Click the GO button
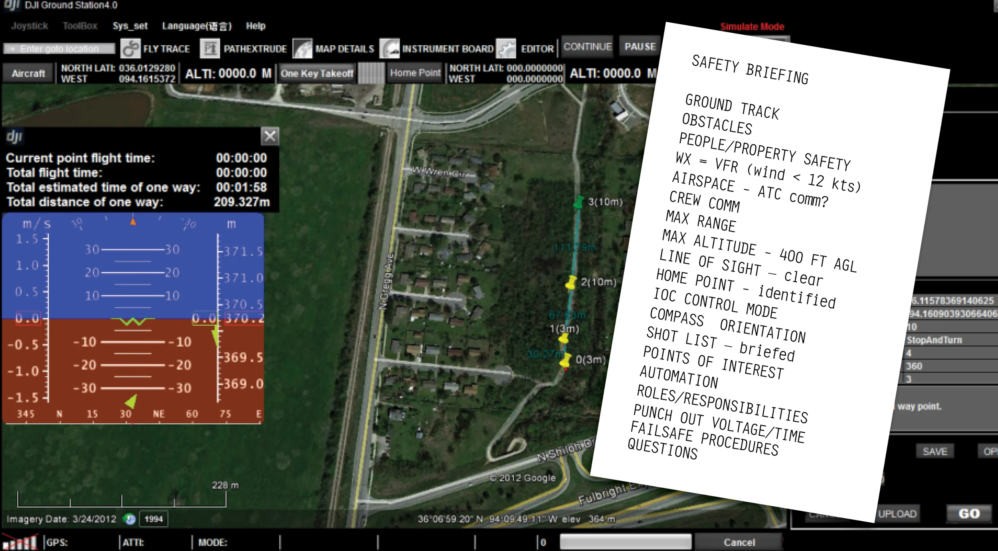Viewport: 998px width, 551px height. (x=969, y=513)
